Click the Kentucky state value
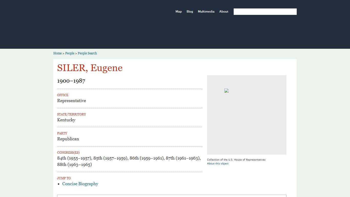This screenshot has height=197, width=350. point(66,120)
